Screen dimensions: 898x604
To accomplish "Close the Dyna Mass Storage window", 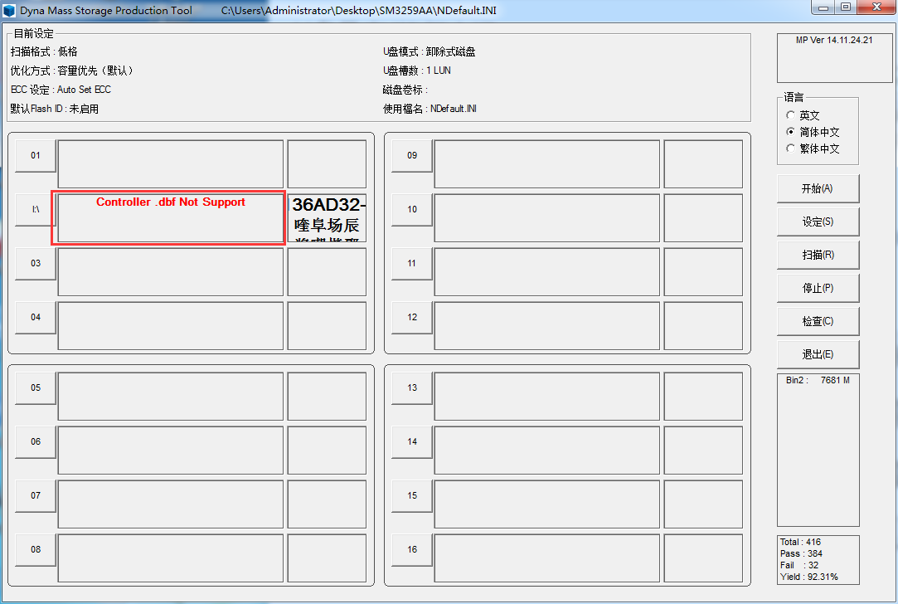I will pyautogui.click(x=876, y=8).
